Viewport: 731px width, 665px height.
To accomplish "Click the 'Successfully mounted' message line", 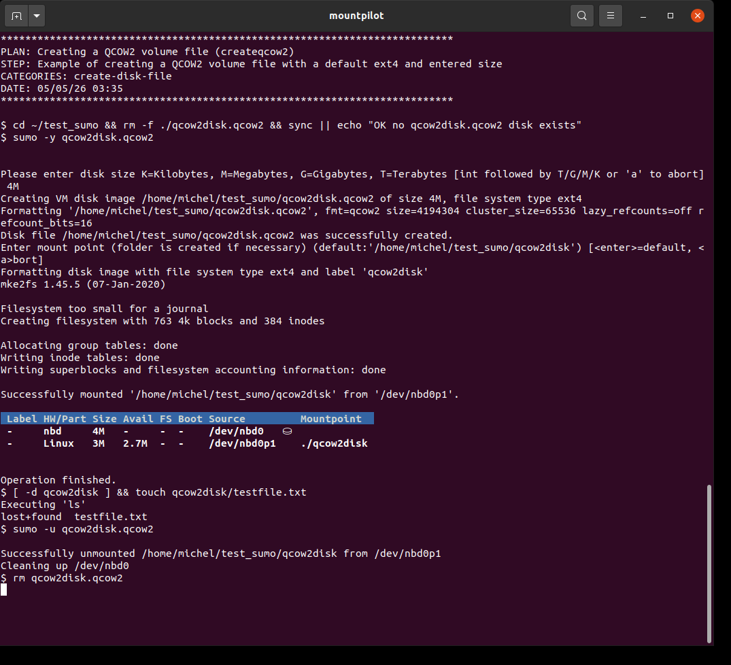I will 230,394.
